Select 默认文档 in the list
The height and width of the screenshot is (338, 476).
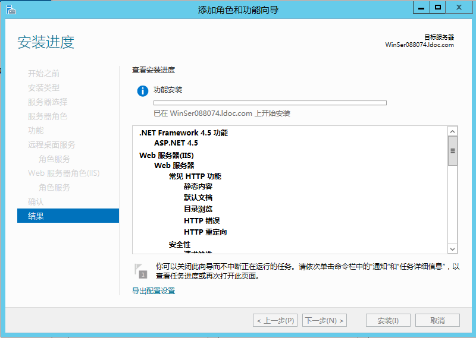[198, 198]
